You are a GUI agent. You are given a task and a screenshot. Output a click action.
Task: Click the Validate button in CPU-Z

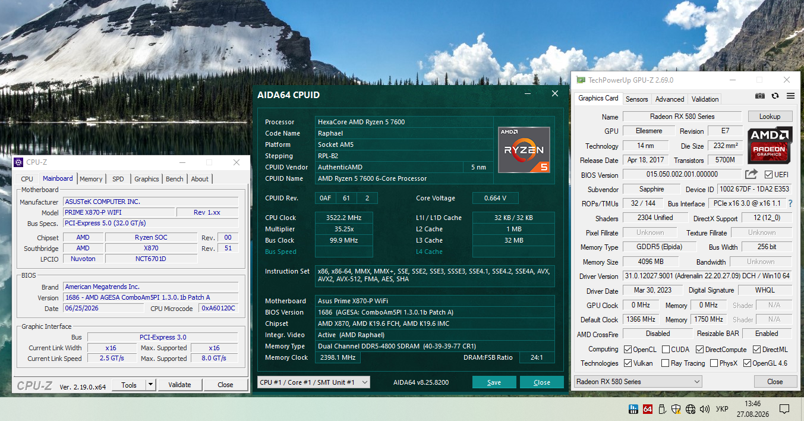[179, 385]
